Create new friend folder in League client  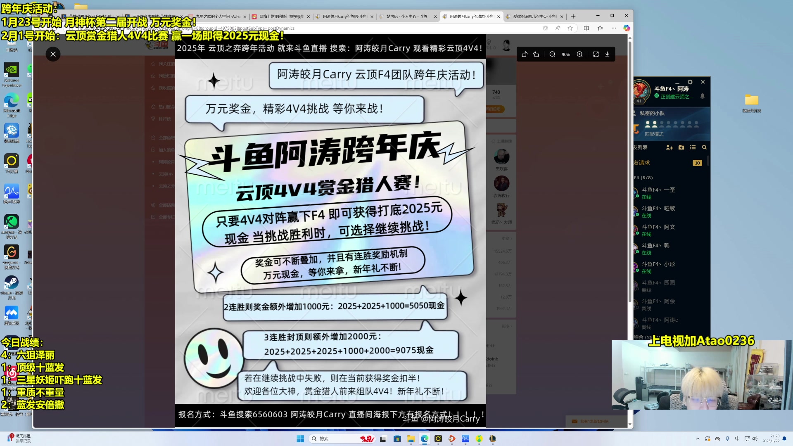coord(681,147)
